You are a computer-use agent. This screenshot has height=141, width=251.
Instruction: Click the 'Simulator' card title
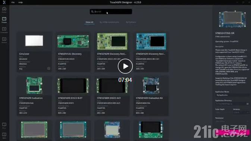tap(24, 54)
